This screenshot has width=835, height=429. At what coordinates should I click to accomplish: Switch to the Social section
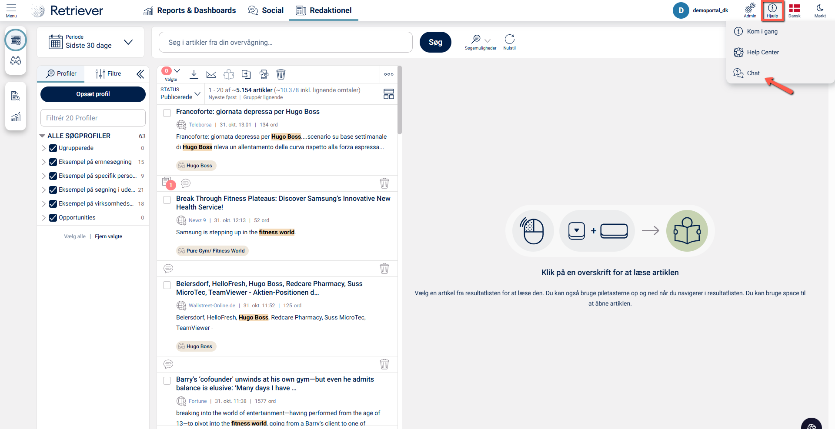pos(266,10)
